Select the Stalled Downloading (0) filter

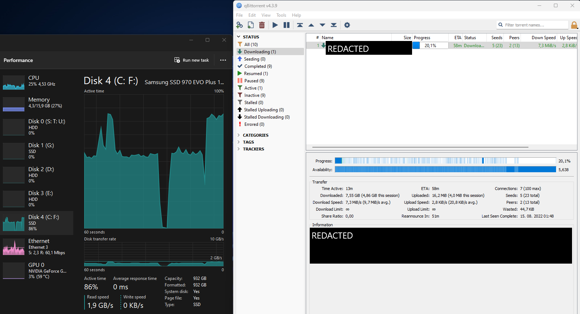tap(270, 117)
